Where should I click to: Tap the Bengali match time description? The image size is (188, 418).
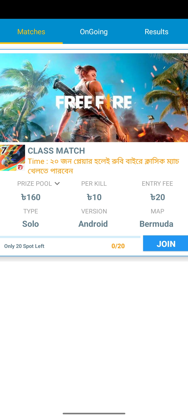click(103, 166)
